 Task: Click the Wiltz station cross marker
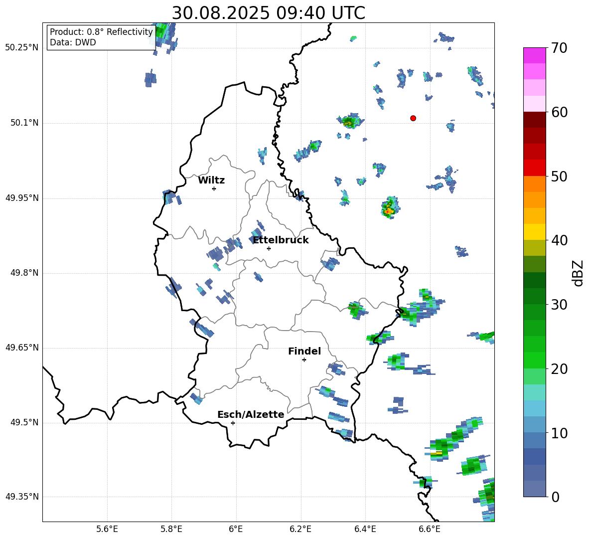214,188
